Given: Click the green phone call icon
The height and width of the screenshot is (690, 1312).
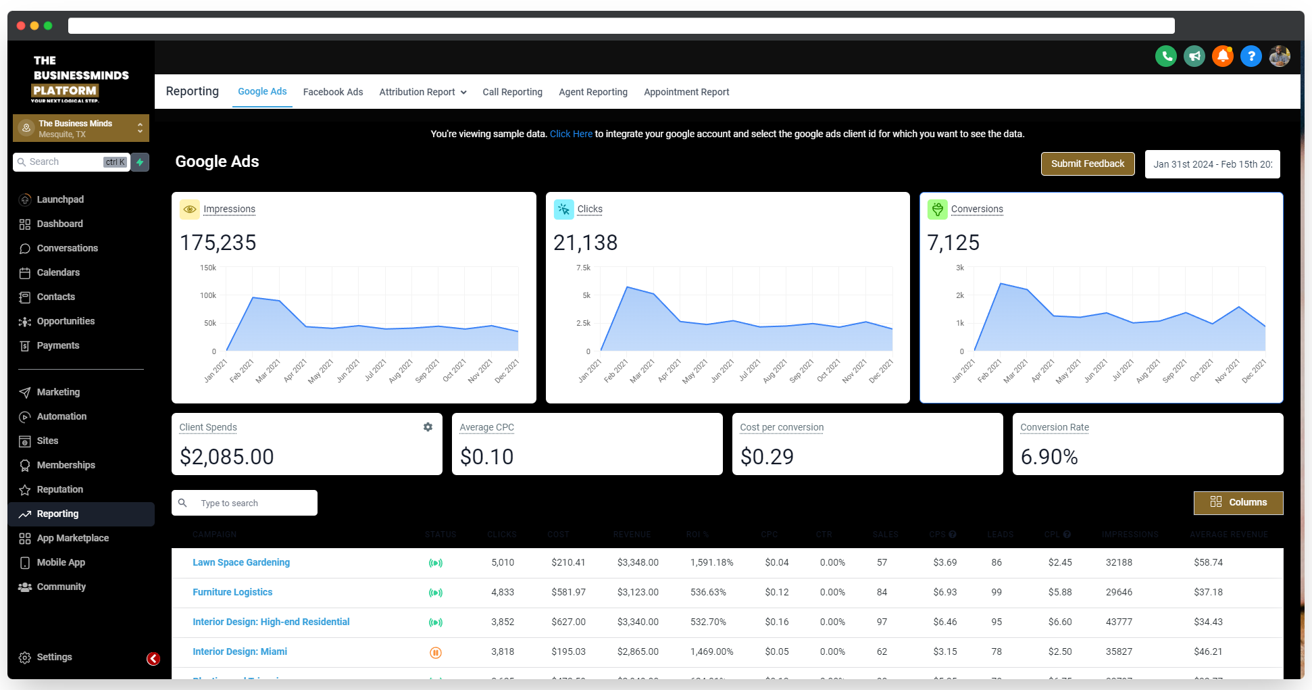Looking at the screenshot, I should click(1165, 56).
